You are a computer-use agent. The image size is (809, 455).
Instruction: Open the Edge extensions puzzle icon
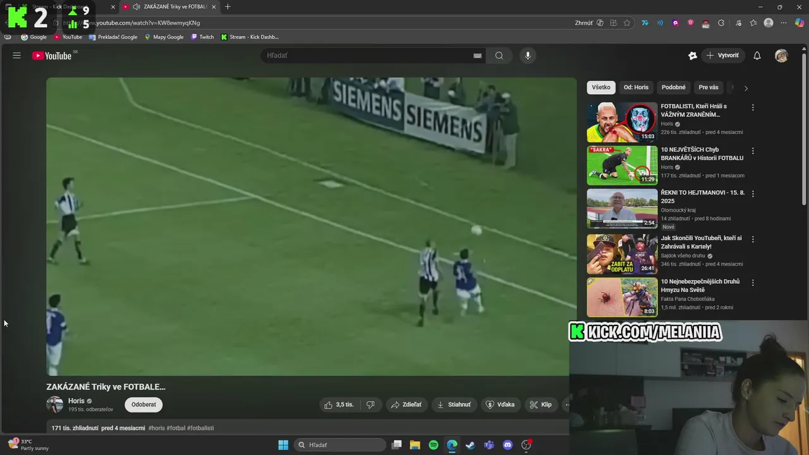coord(721,23)
